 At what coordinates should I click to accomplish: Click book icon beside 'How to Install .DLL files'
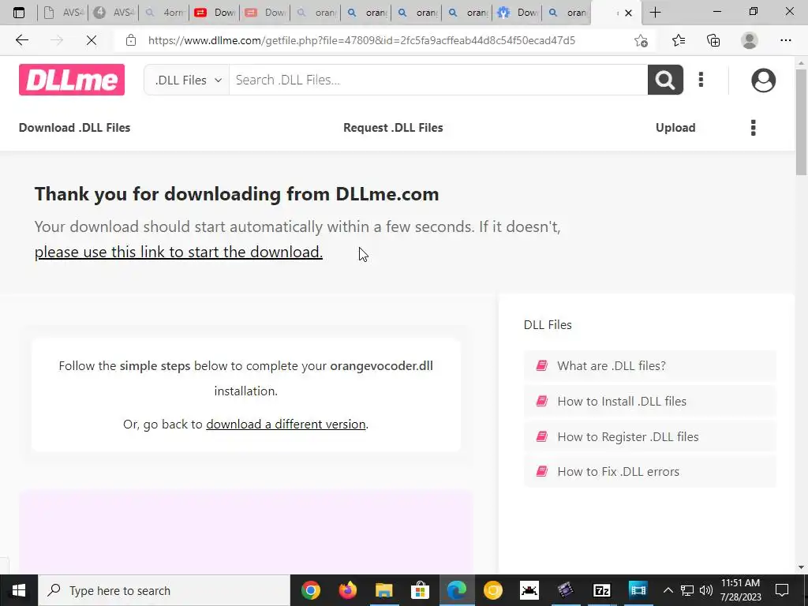(x=541, y=402)
